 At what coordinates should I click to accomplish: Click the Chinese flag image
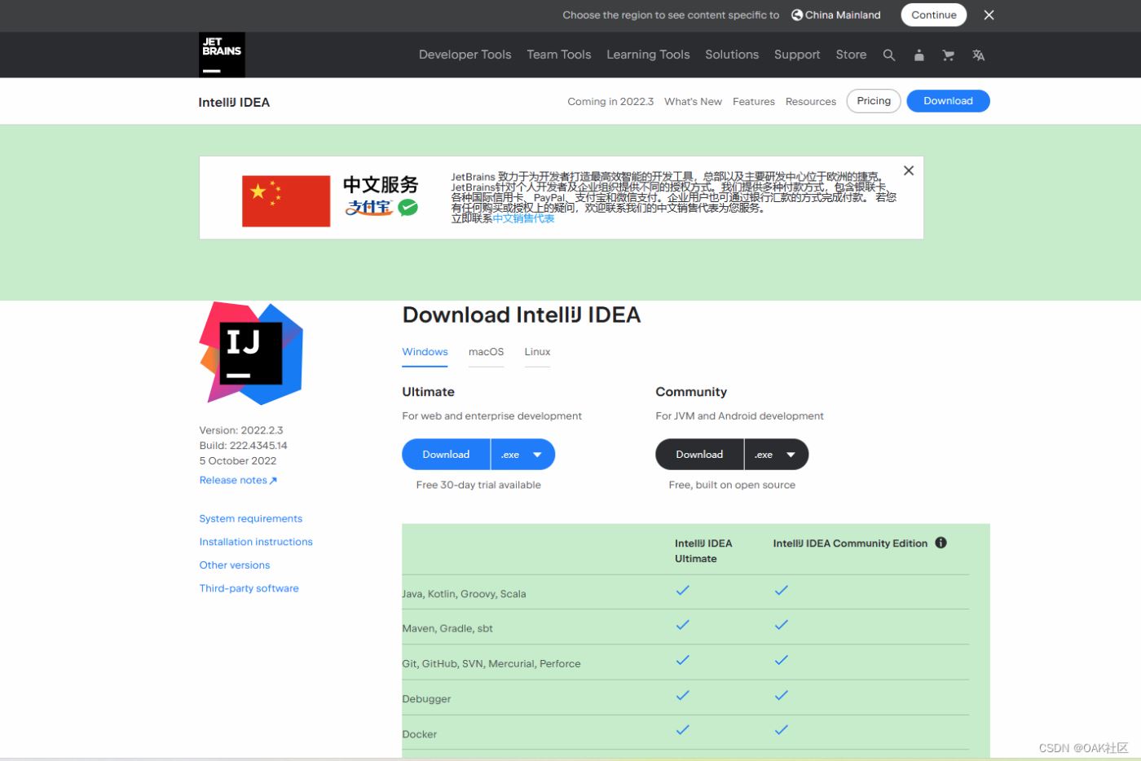[286, 200]
